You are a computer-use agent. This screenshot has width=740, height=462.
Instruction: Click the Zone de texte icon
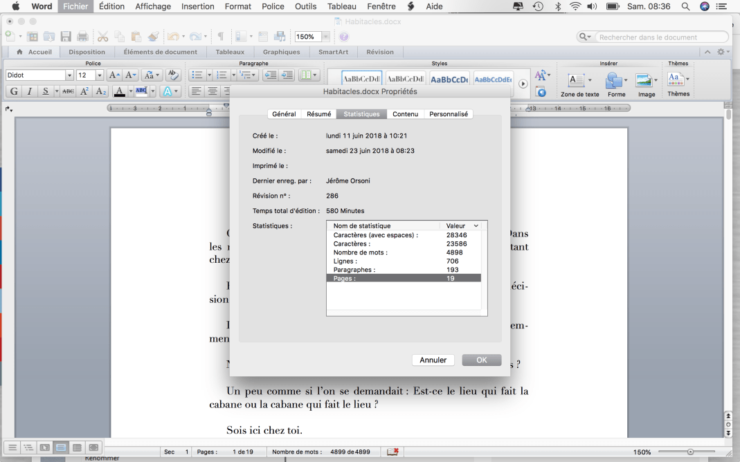tap(576, 80)
